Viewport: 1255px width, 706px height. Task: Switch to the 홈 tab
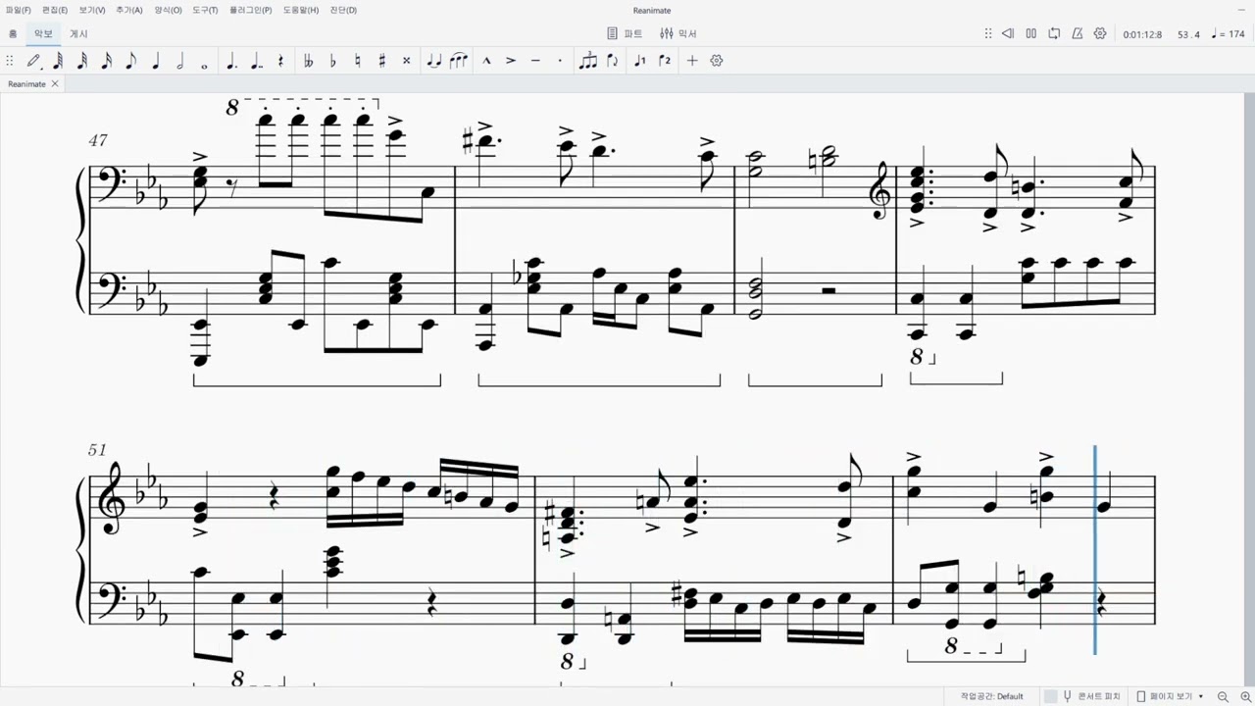[x=13, y=33]
